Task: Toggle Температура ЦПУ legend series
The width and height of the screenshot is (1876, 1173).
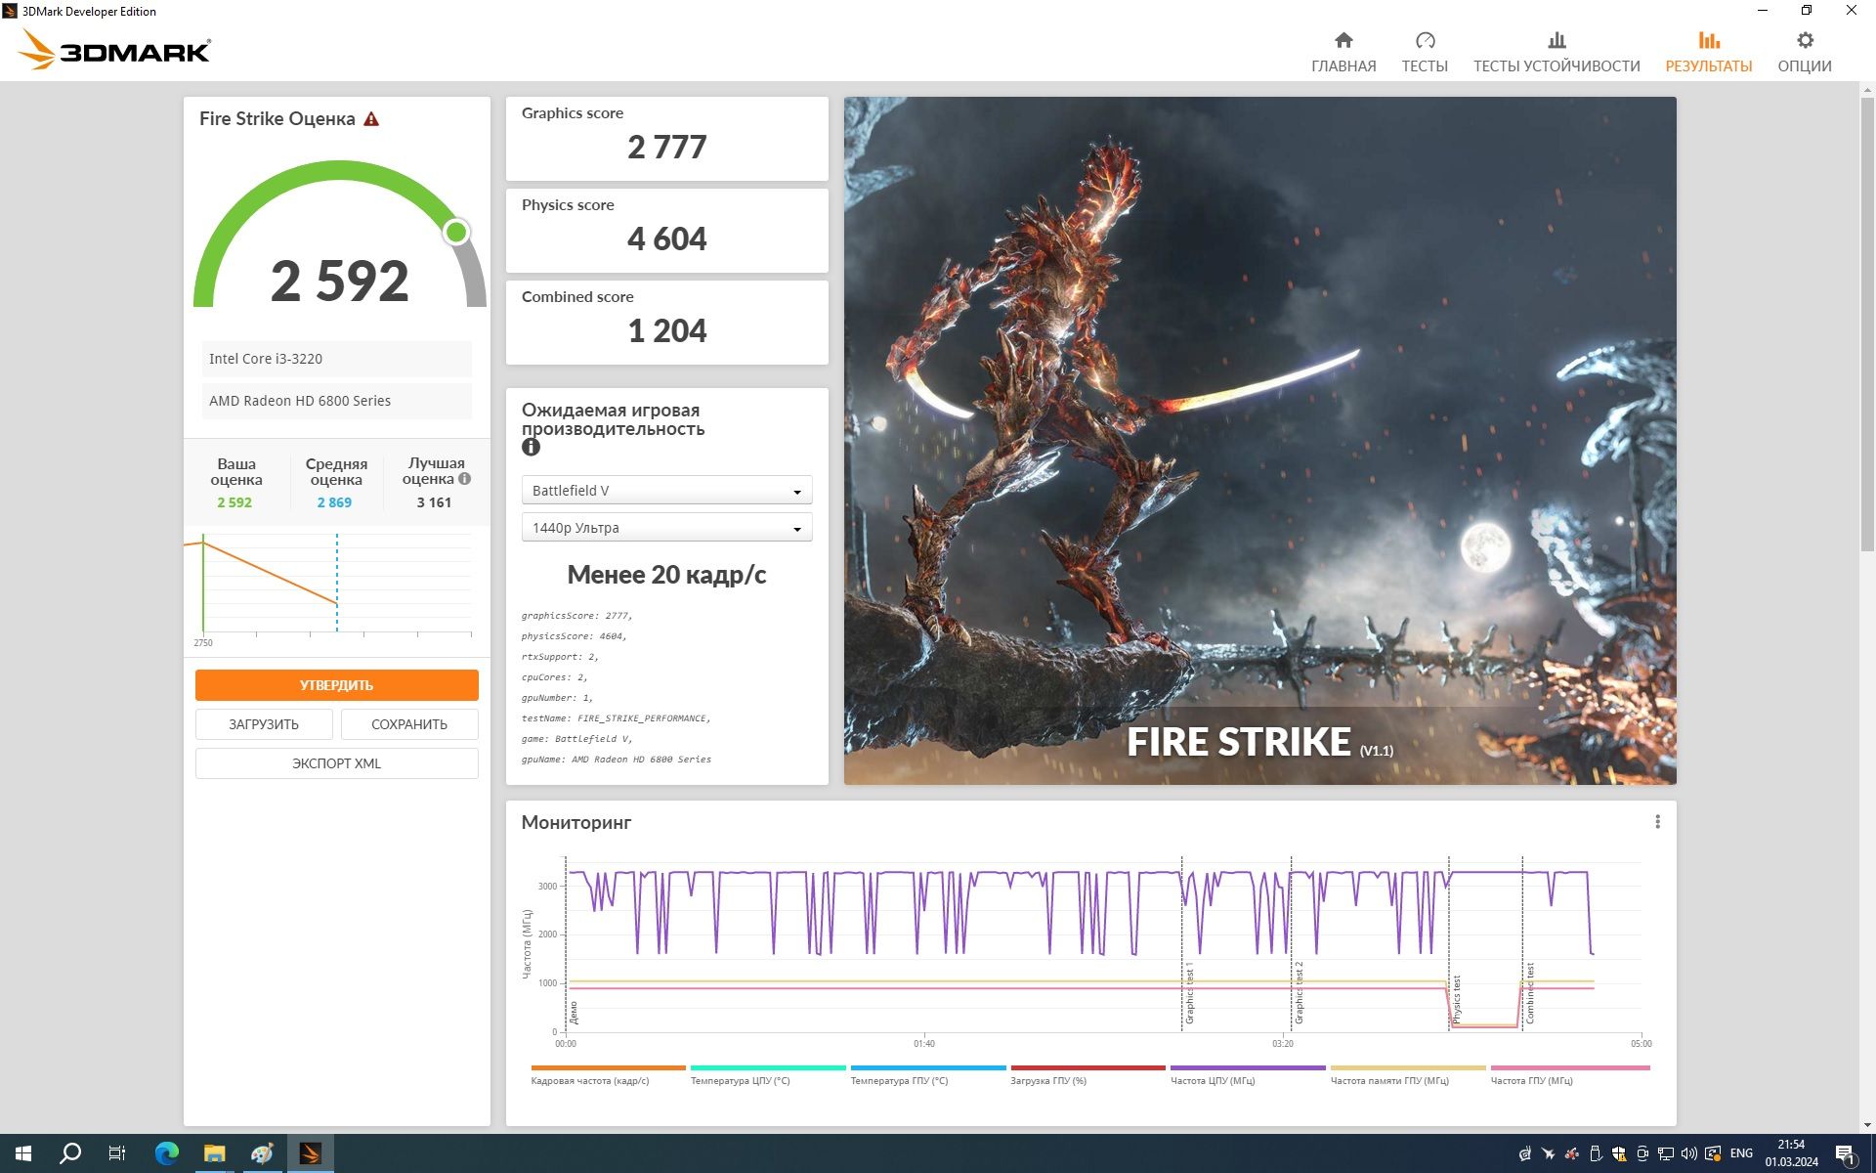Action: (x=768, y=1075)
